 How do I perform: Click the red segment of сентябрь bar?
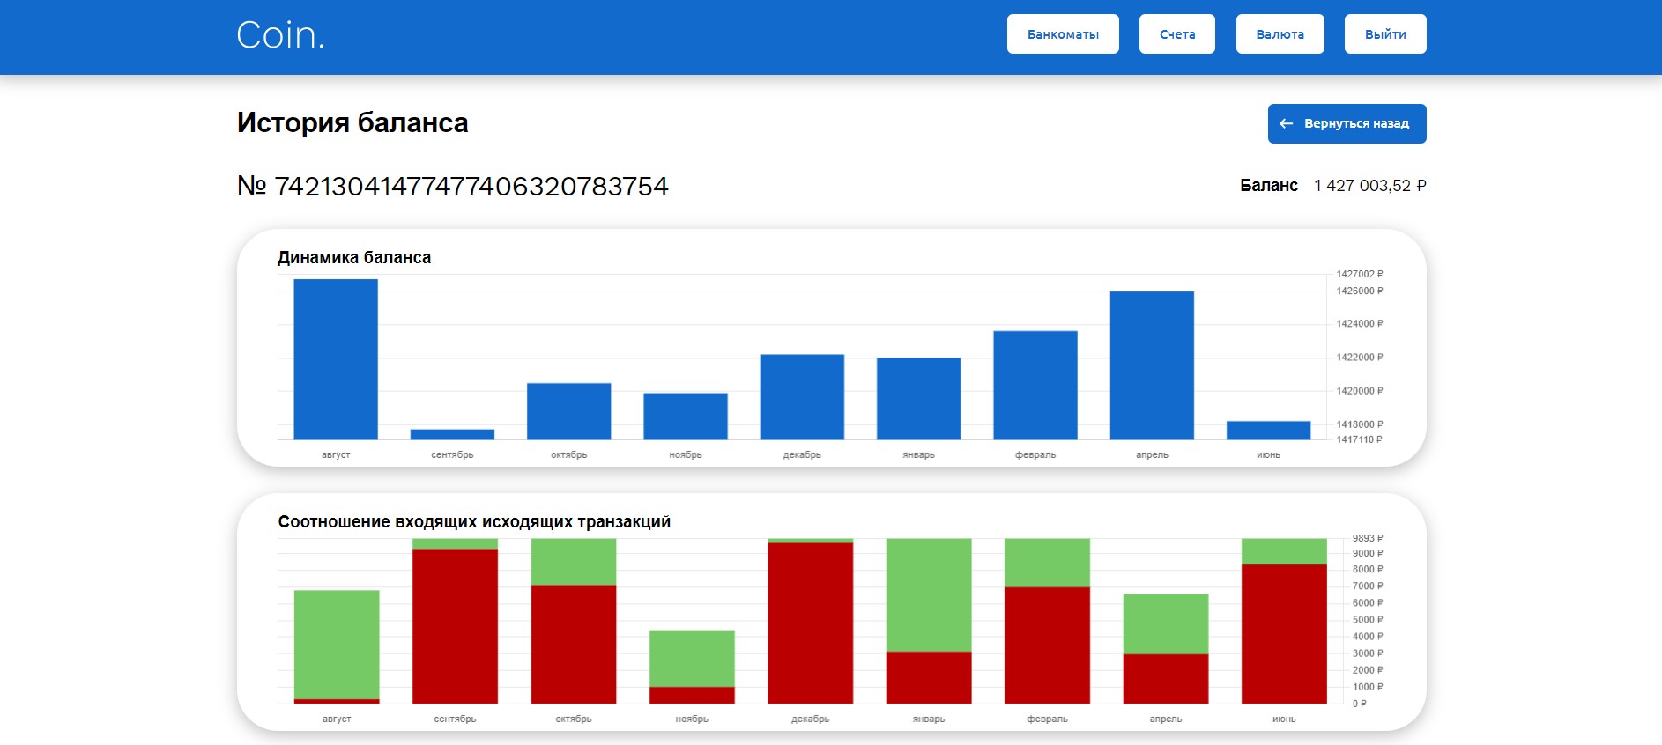455,626
